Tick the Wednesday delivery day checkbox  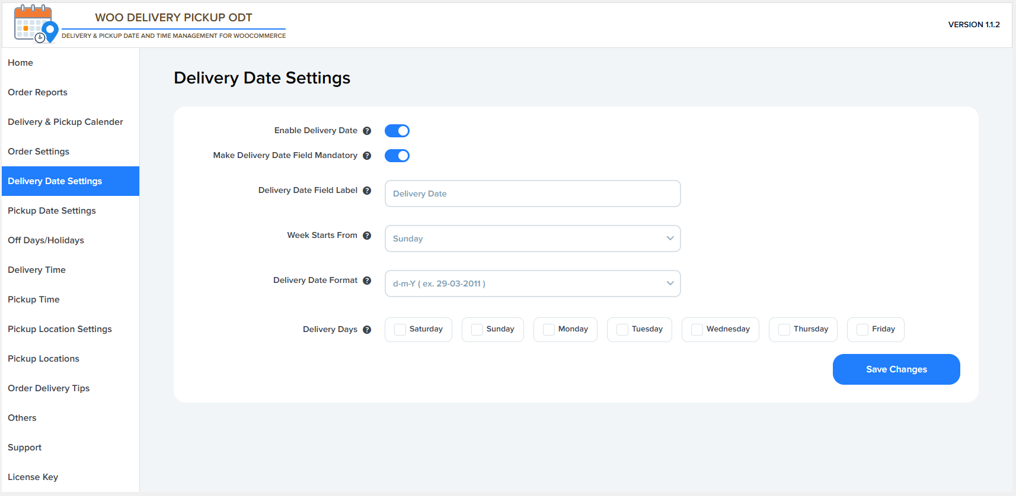tap(697, 330)
